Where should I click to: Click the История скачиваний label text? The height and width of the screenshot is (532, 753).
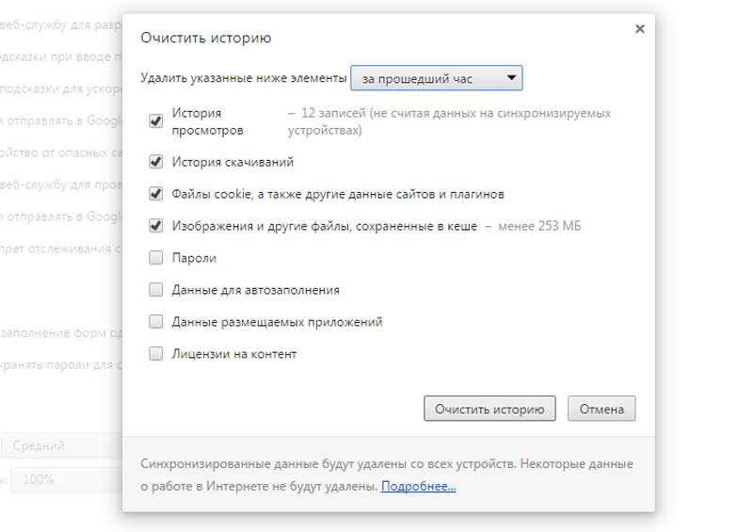(x=232, y=162)
